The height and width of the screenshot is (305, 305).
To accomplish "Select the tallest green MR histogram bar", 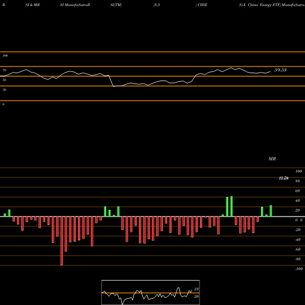I will pos(232,206).
